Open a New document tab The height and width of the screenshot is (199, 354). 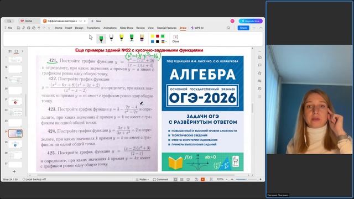pos(96,21)
